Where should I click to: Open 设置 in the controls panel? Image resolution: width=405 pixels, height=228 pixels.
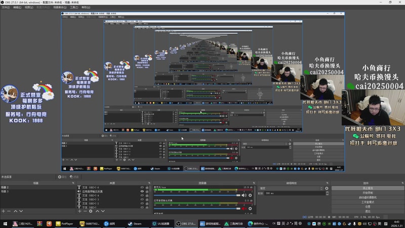pyautogui.click(x=368, y=207)
